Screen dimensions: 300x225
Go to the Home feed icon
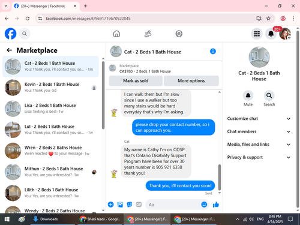click(116, 34)
